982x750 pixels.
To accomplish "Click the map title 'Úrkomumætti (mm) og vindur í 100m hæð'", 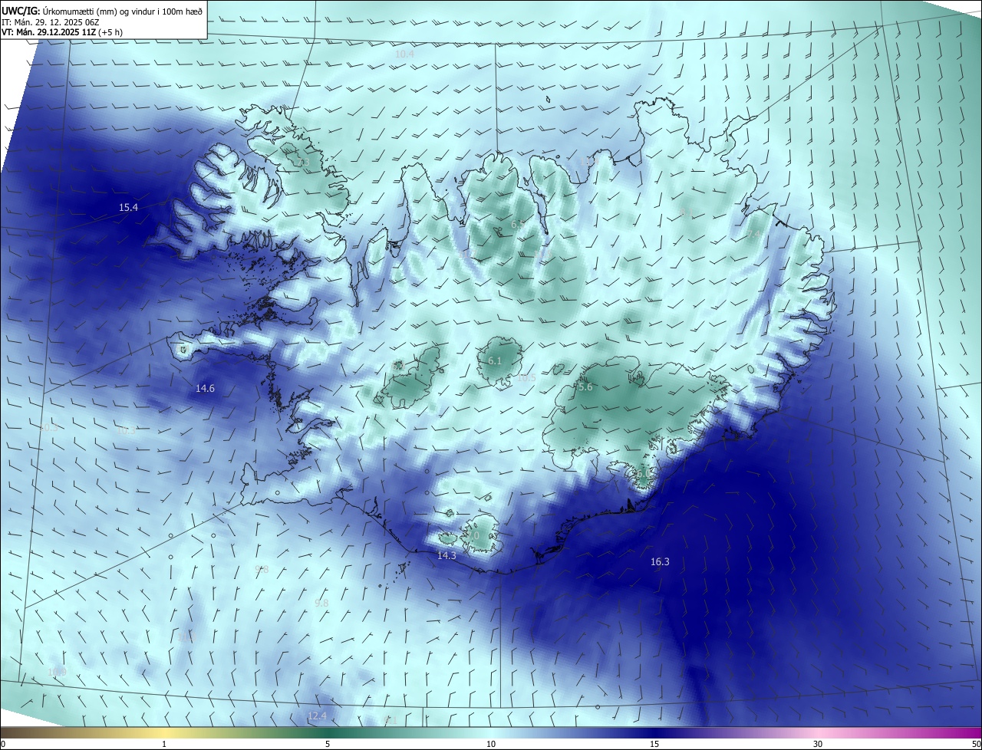I will tap(121, 11).
